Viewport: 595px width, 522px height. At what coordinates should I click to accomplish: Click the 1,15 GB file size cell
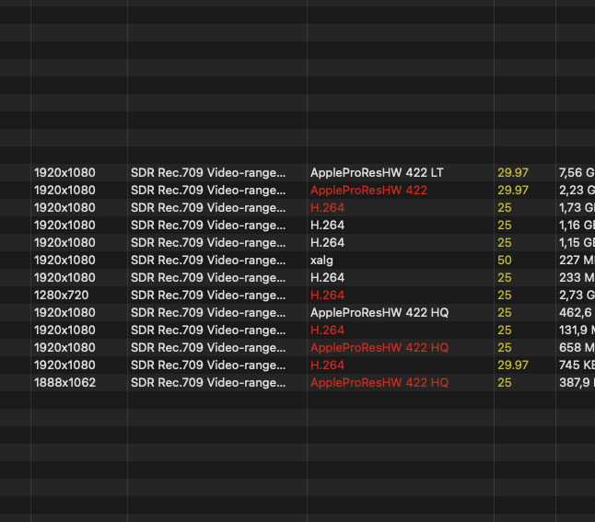click(576, 242)
